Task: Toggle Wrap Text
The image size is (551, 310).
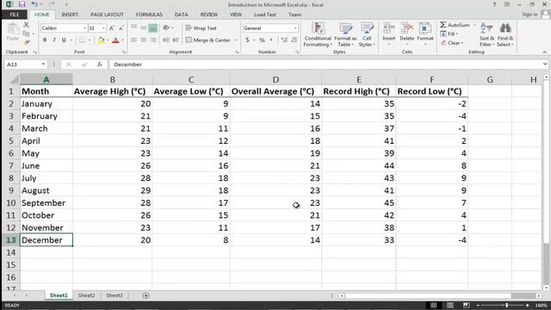Action: tap(201, 28)
